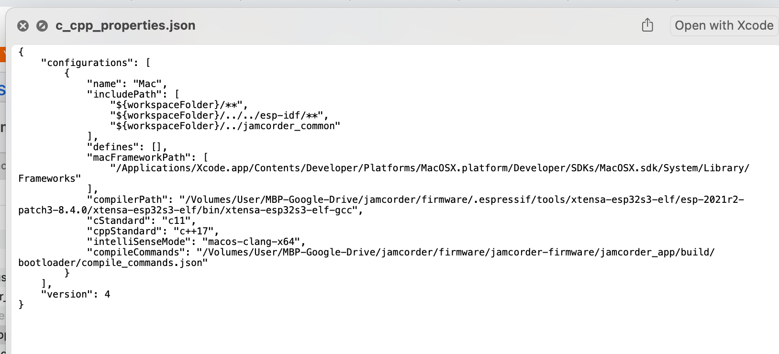Click the "cStandard": "c11" line
The image size is (779, 354).
[142, 221]
